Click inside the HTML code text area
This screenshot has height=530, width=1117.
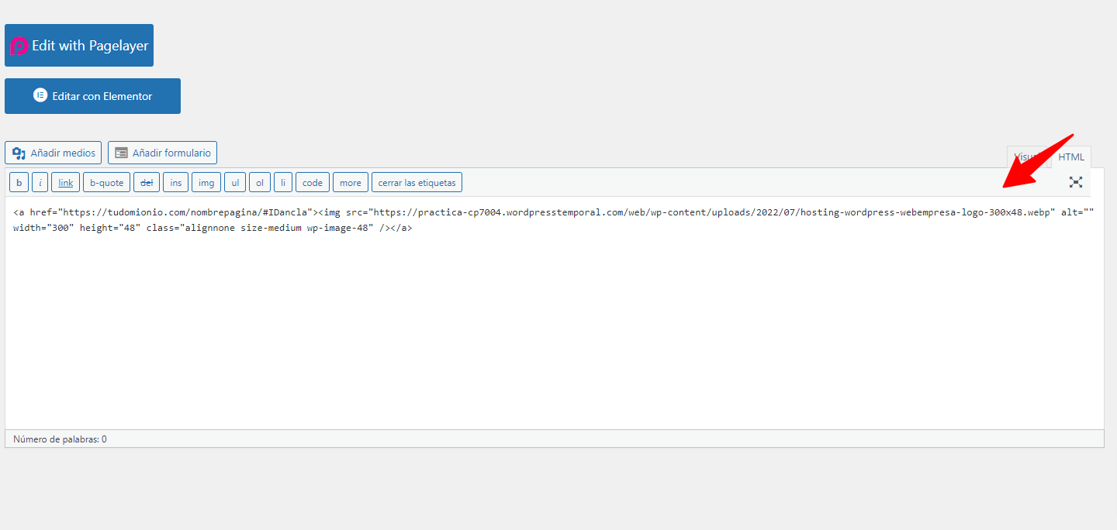tap(554, 313)
